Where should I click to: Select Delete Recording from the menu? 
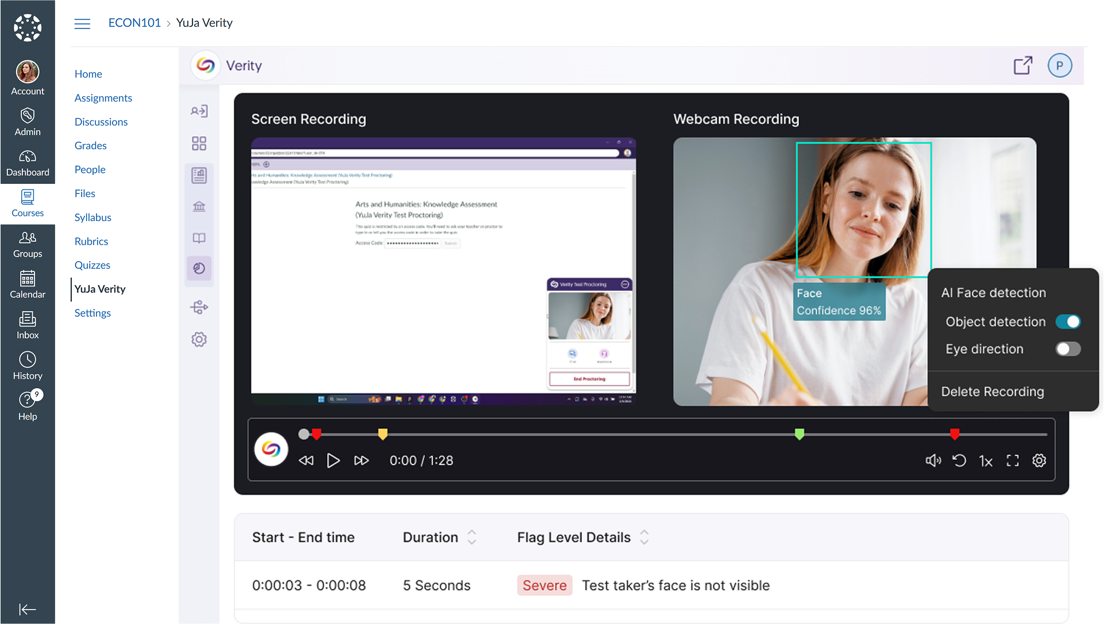(x=993, y=392)
